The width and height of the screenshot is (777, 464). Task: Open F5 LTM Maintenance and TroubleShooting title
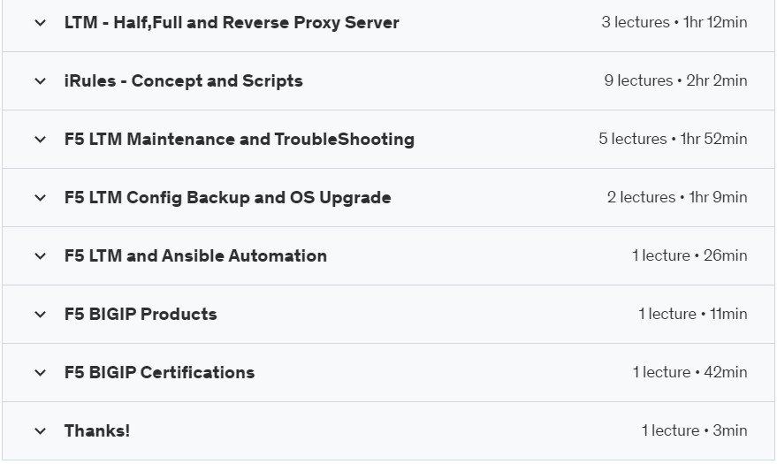point(240,139)
